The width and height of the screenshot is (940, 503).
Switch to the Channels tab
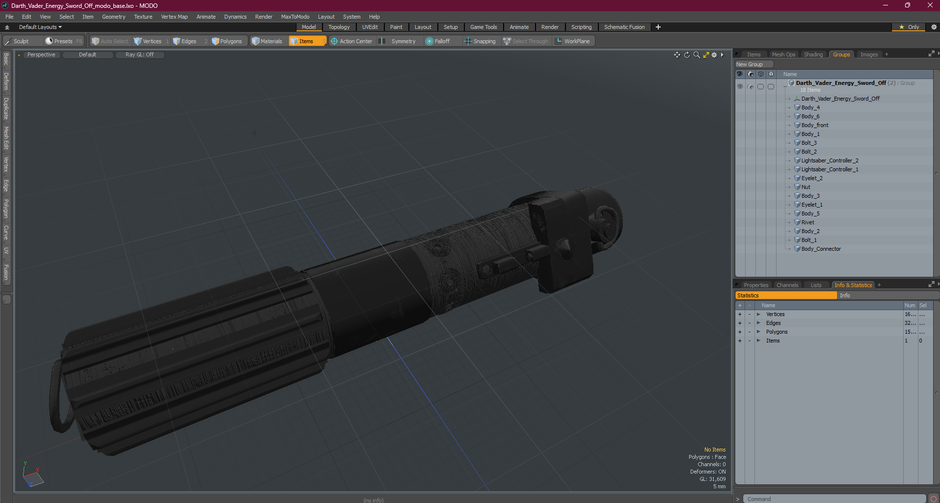click(787, 285)
